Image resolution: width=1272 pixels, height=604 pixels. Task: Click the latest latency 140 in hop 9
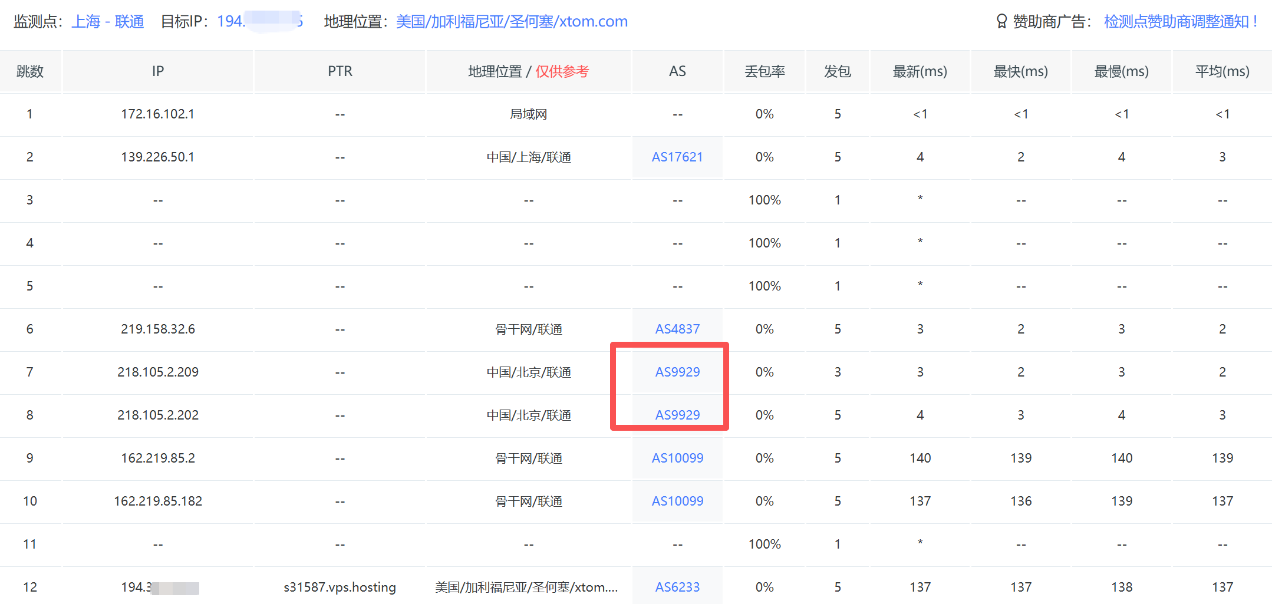(920, 458)
